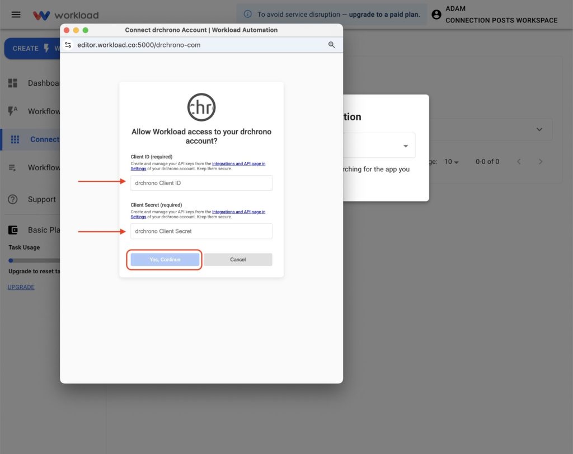Click the drchrono logo in the dialog

(x=201, y=107)
